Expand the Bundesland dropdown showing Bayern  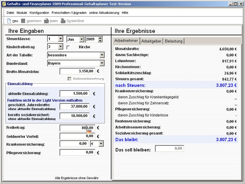pos(102,63)
